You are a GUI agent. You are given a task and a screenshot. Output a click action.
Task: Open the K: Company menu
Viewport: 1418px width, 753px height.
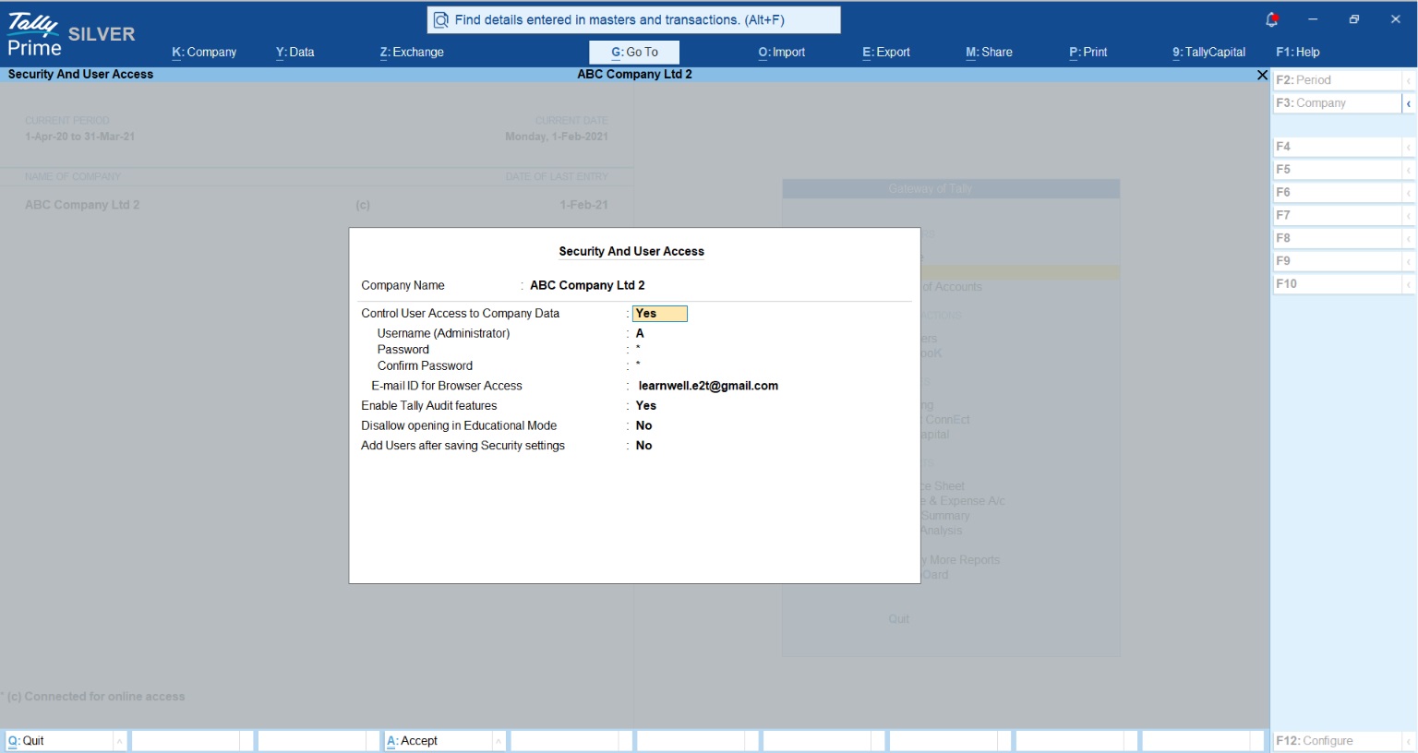[x=204, y=53]
